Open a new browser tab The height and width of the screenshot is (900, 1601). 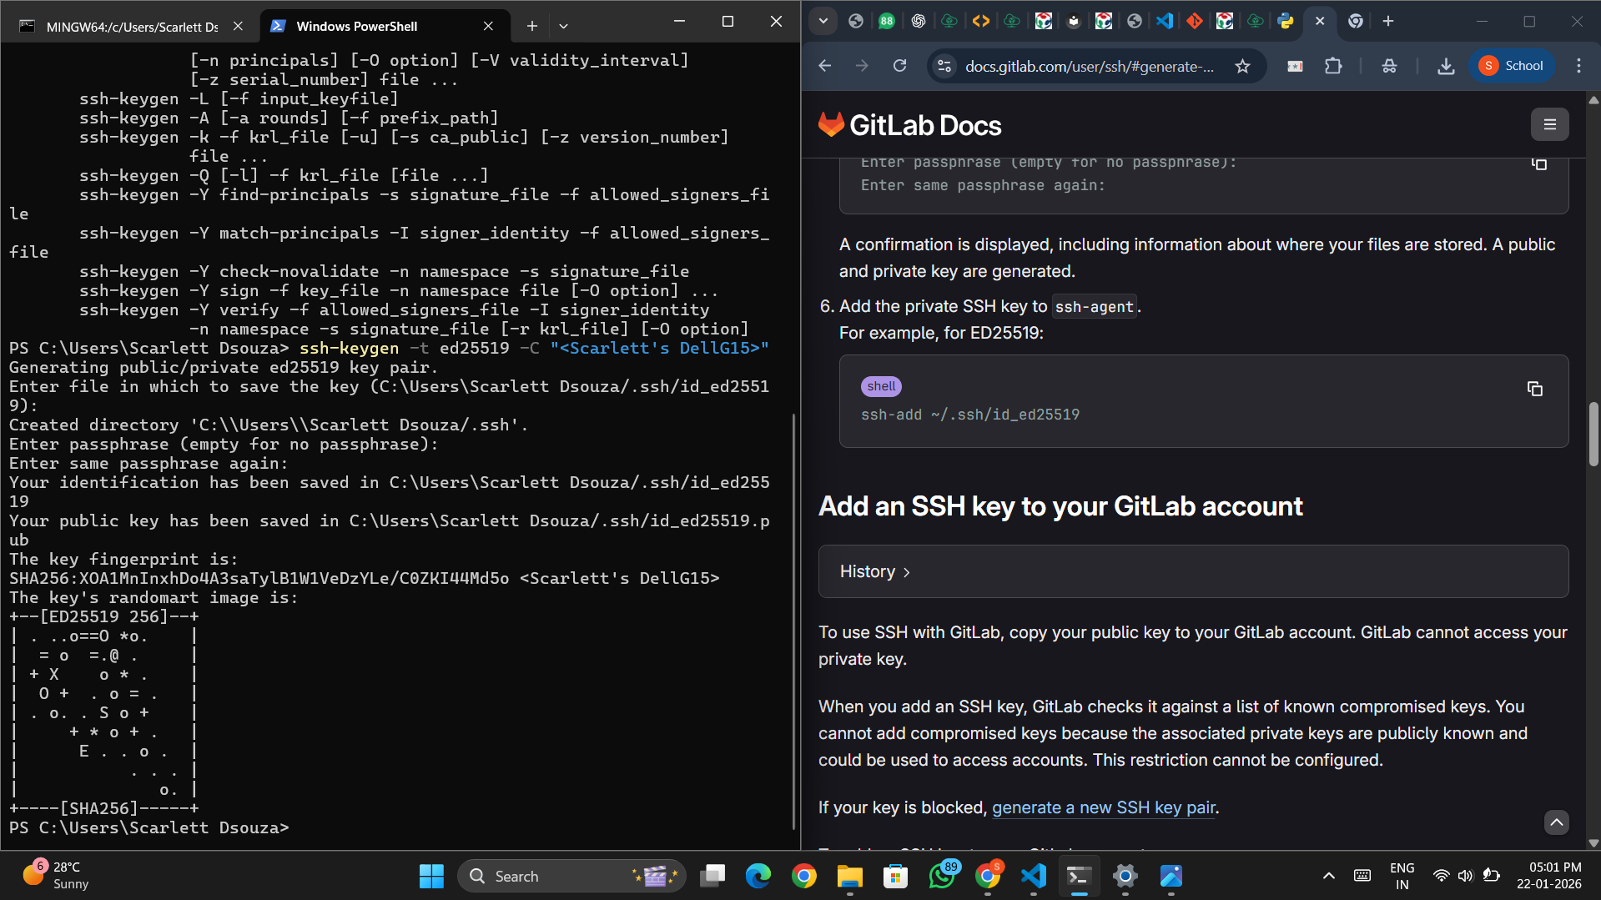(x=1388, y=22)
